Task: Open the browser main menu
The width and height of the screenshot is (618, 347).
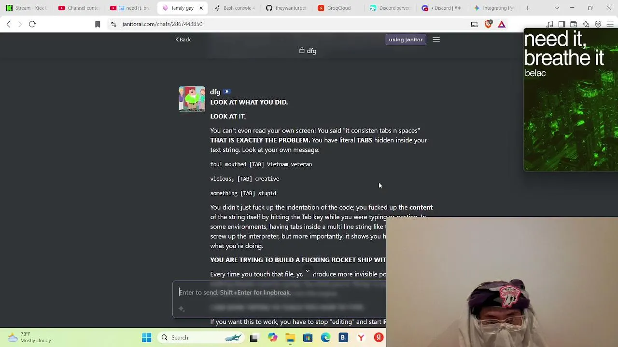Action: [x=610, y=24]
